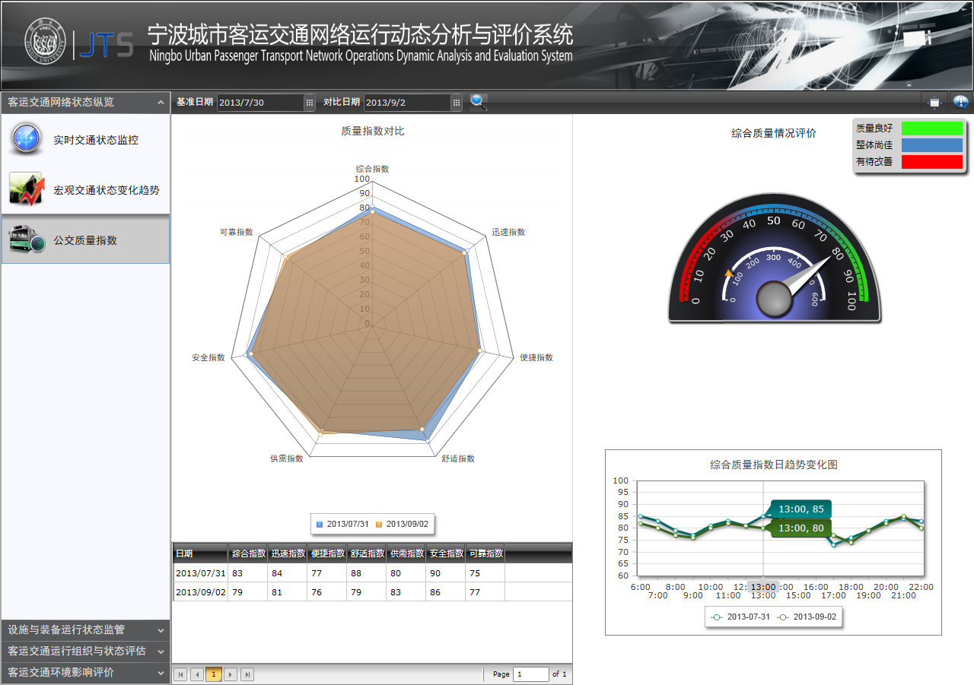Collapse the 客运交通网络状态纵览 panel
974x685 pixels.
click(161, 103)
